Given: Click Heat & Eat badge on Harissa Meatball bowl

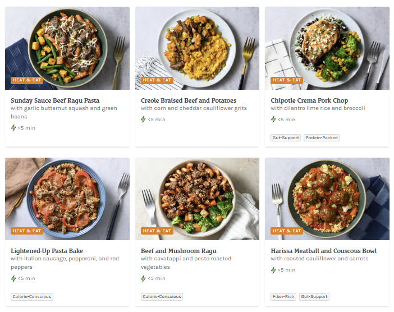Looking at the screenshot, I should tap(287, 231).
